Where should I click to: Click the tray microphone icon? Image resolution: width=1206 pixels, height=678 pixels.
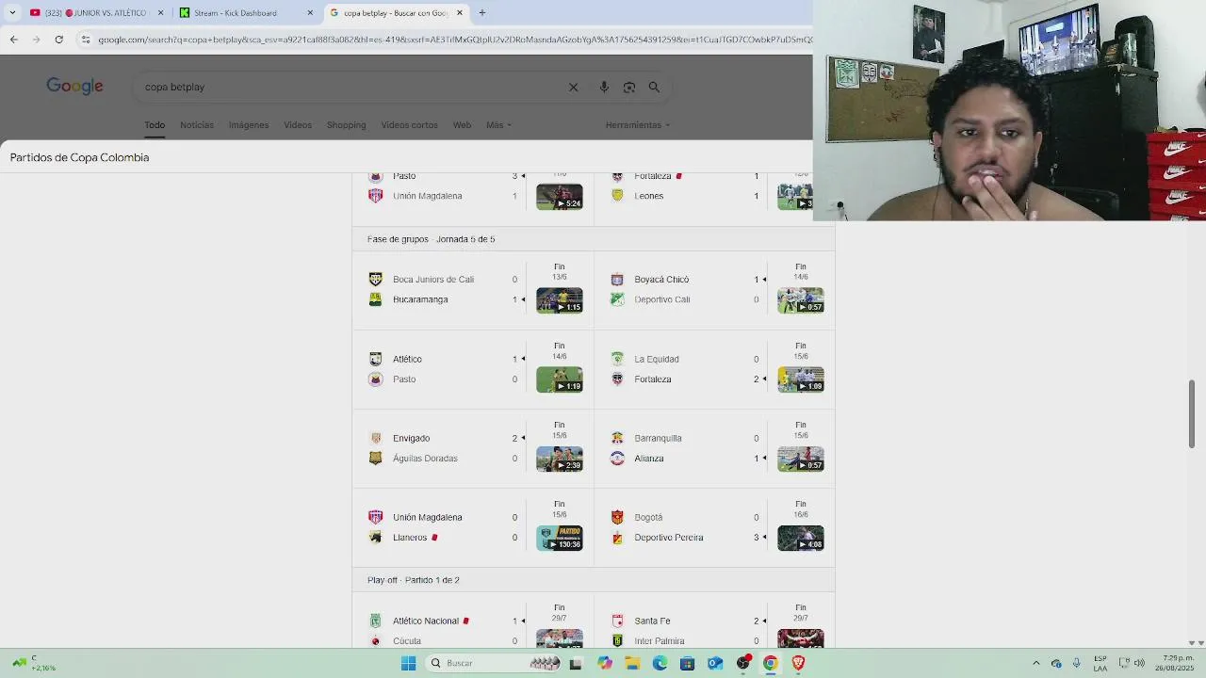click(x=1076, y=663)
